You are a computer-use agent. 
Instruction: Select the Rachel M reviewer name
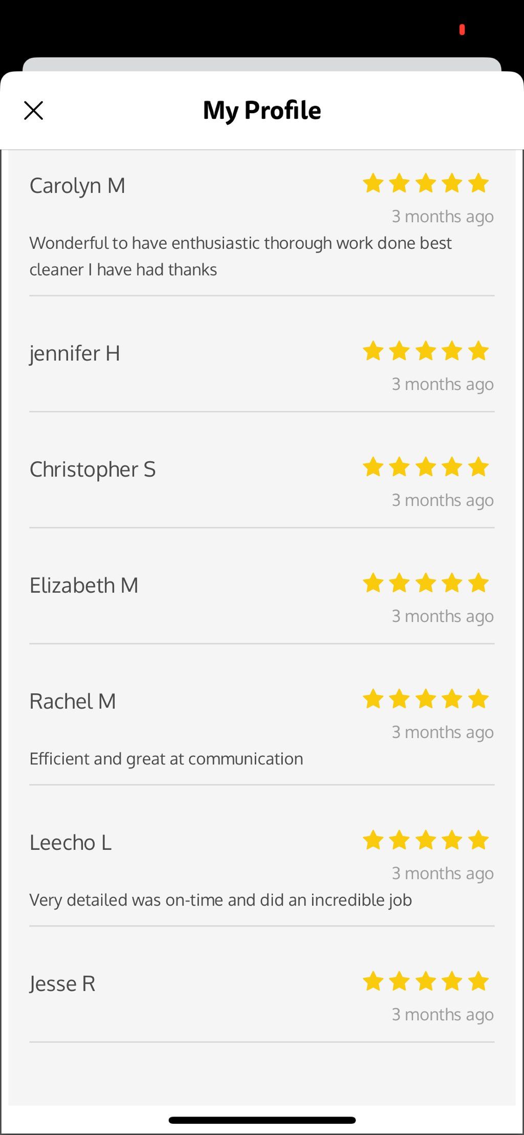tap(73, 701)
